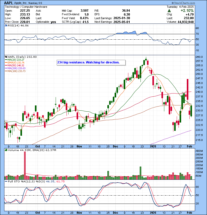Viewport: 207px width, 215px height.
Task: Click the P/E value 36.94
Action: coord(126,11)
